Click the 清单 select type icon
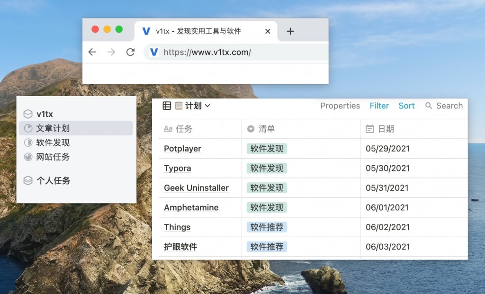Viewport: 485px width, 294px height. pyautogui.click(x=251, y=129)
